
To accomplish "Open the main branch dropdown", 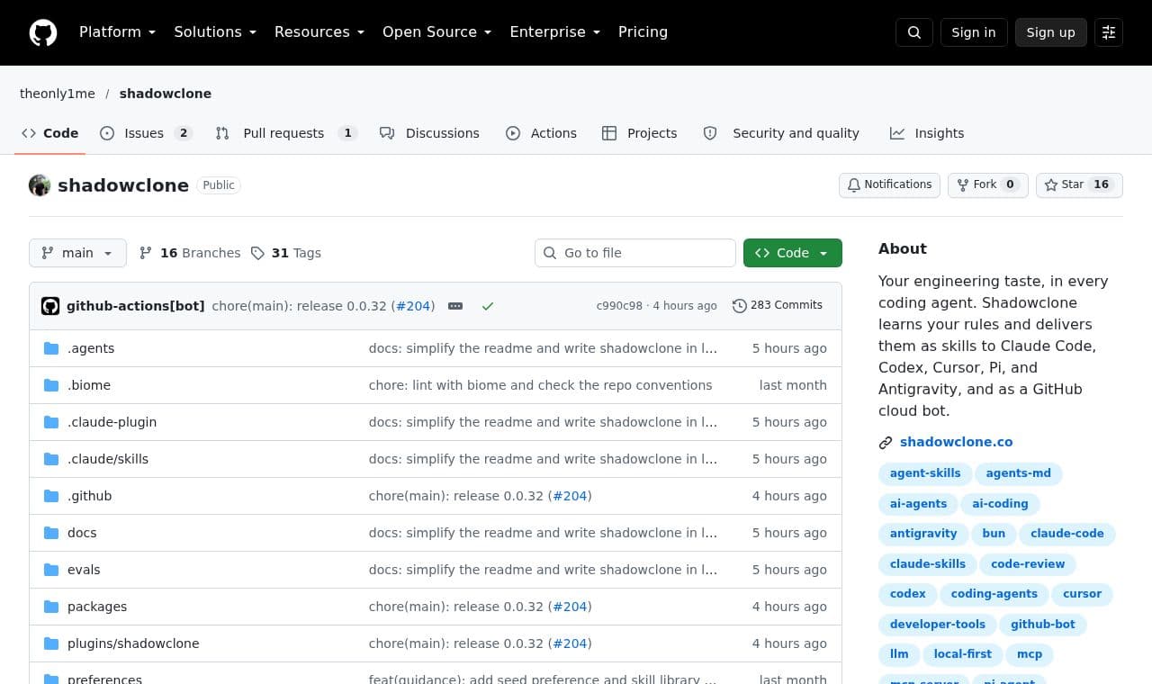I will [x=77, y=253].
